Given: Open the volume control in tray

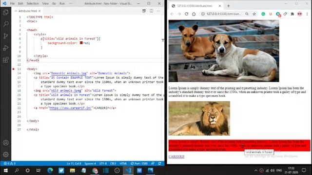Looking at the screenshot, I should coord(273,171).
